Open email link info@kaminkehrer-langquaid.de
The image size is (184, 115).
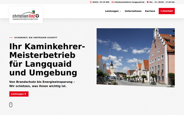point(129,2)
